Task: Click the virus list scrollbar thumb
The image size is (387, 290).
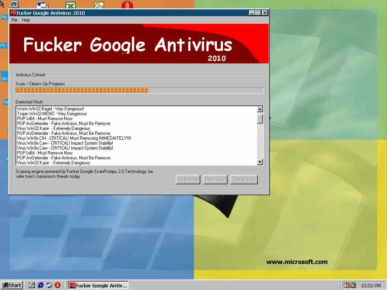Action: click(260, 119)
